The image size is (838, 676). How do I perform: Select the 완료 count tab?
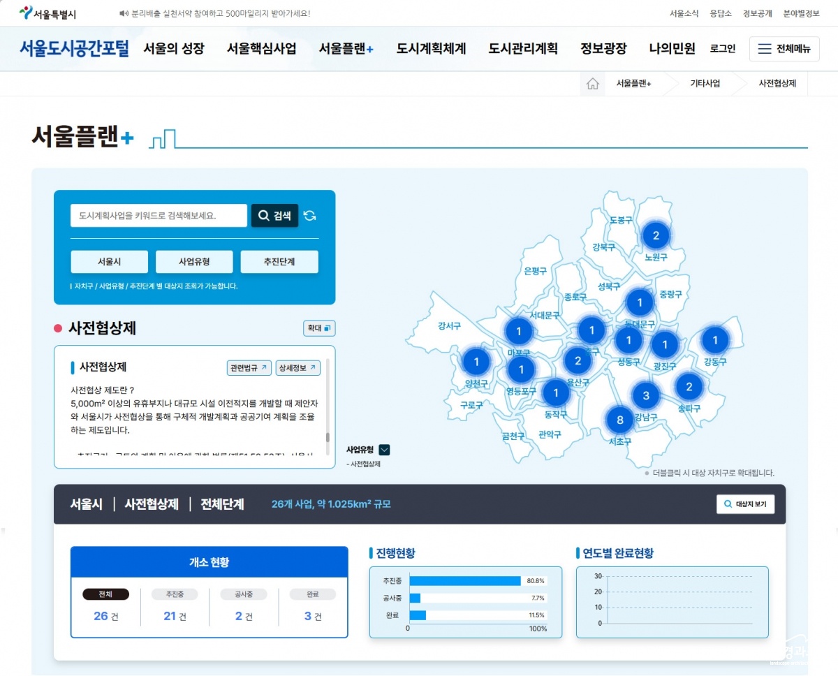313,594
